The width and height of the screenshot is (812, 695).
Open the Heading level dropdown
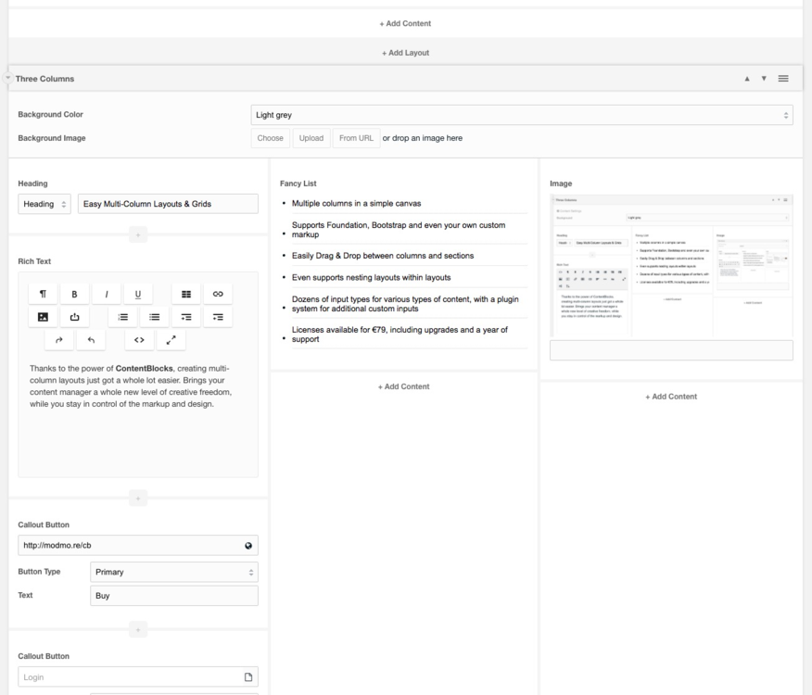44,204
